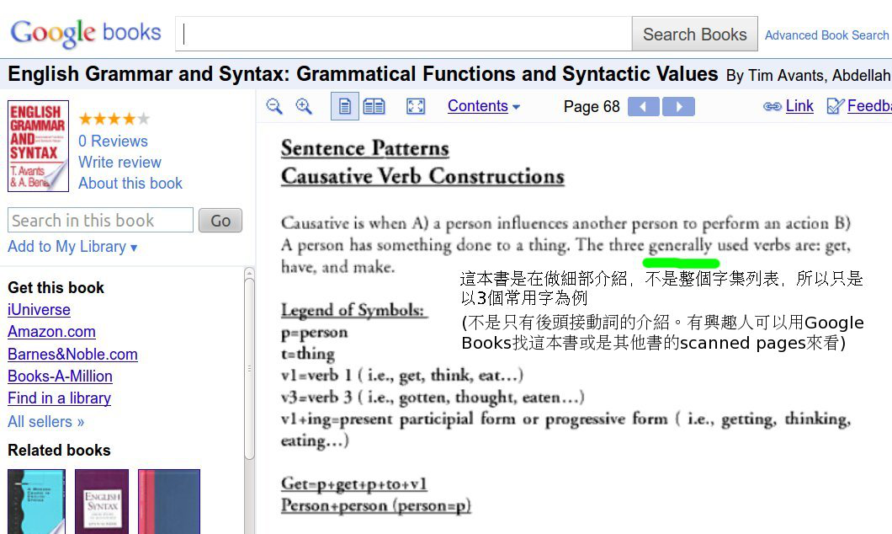This screenshot has width=892, height=534.
Task: Expand the All sellers list
Action: click(46, 421)
